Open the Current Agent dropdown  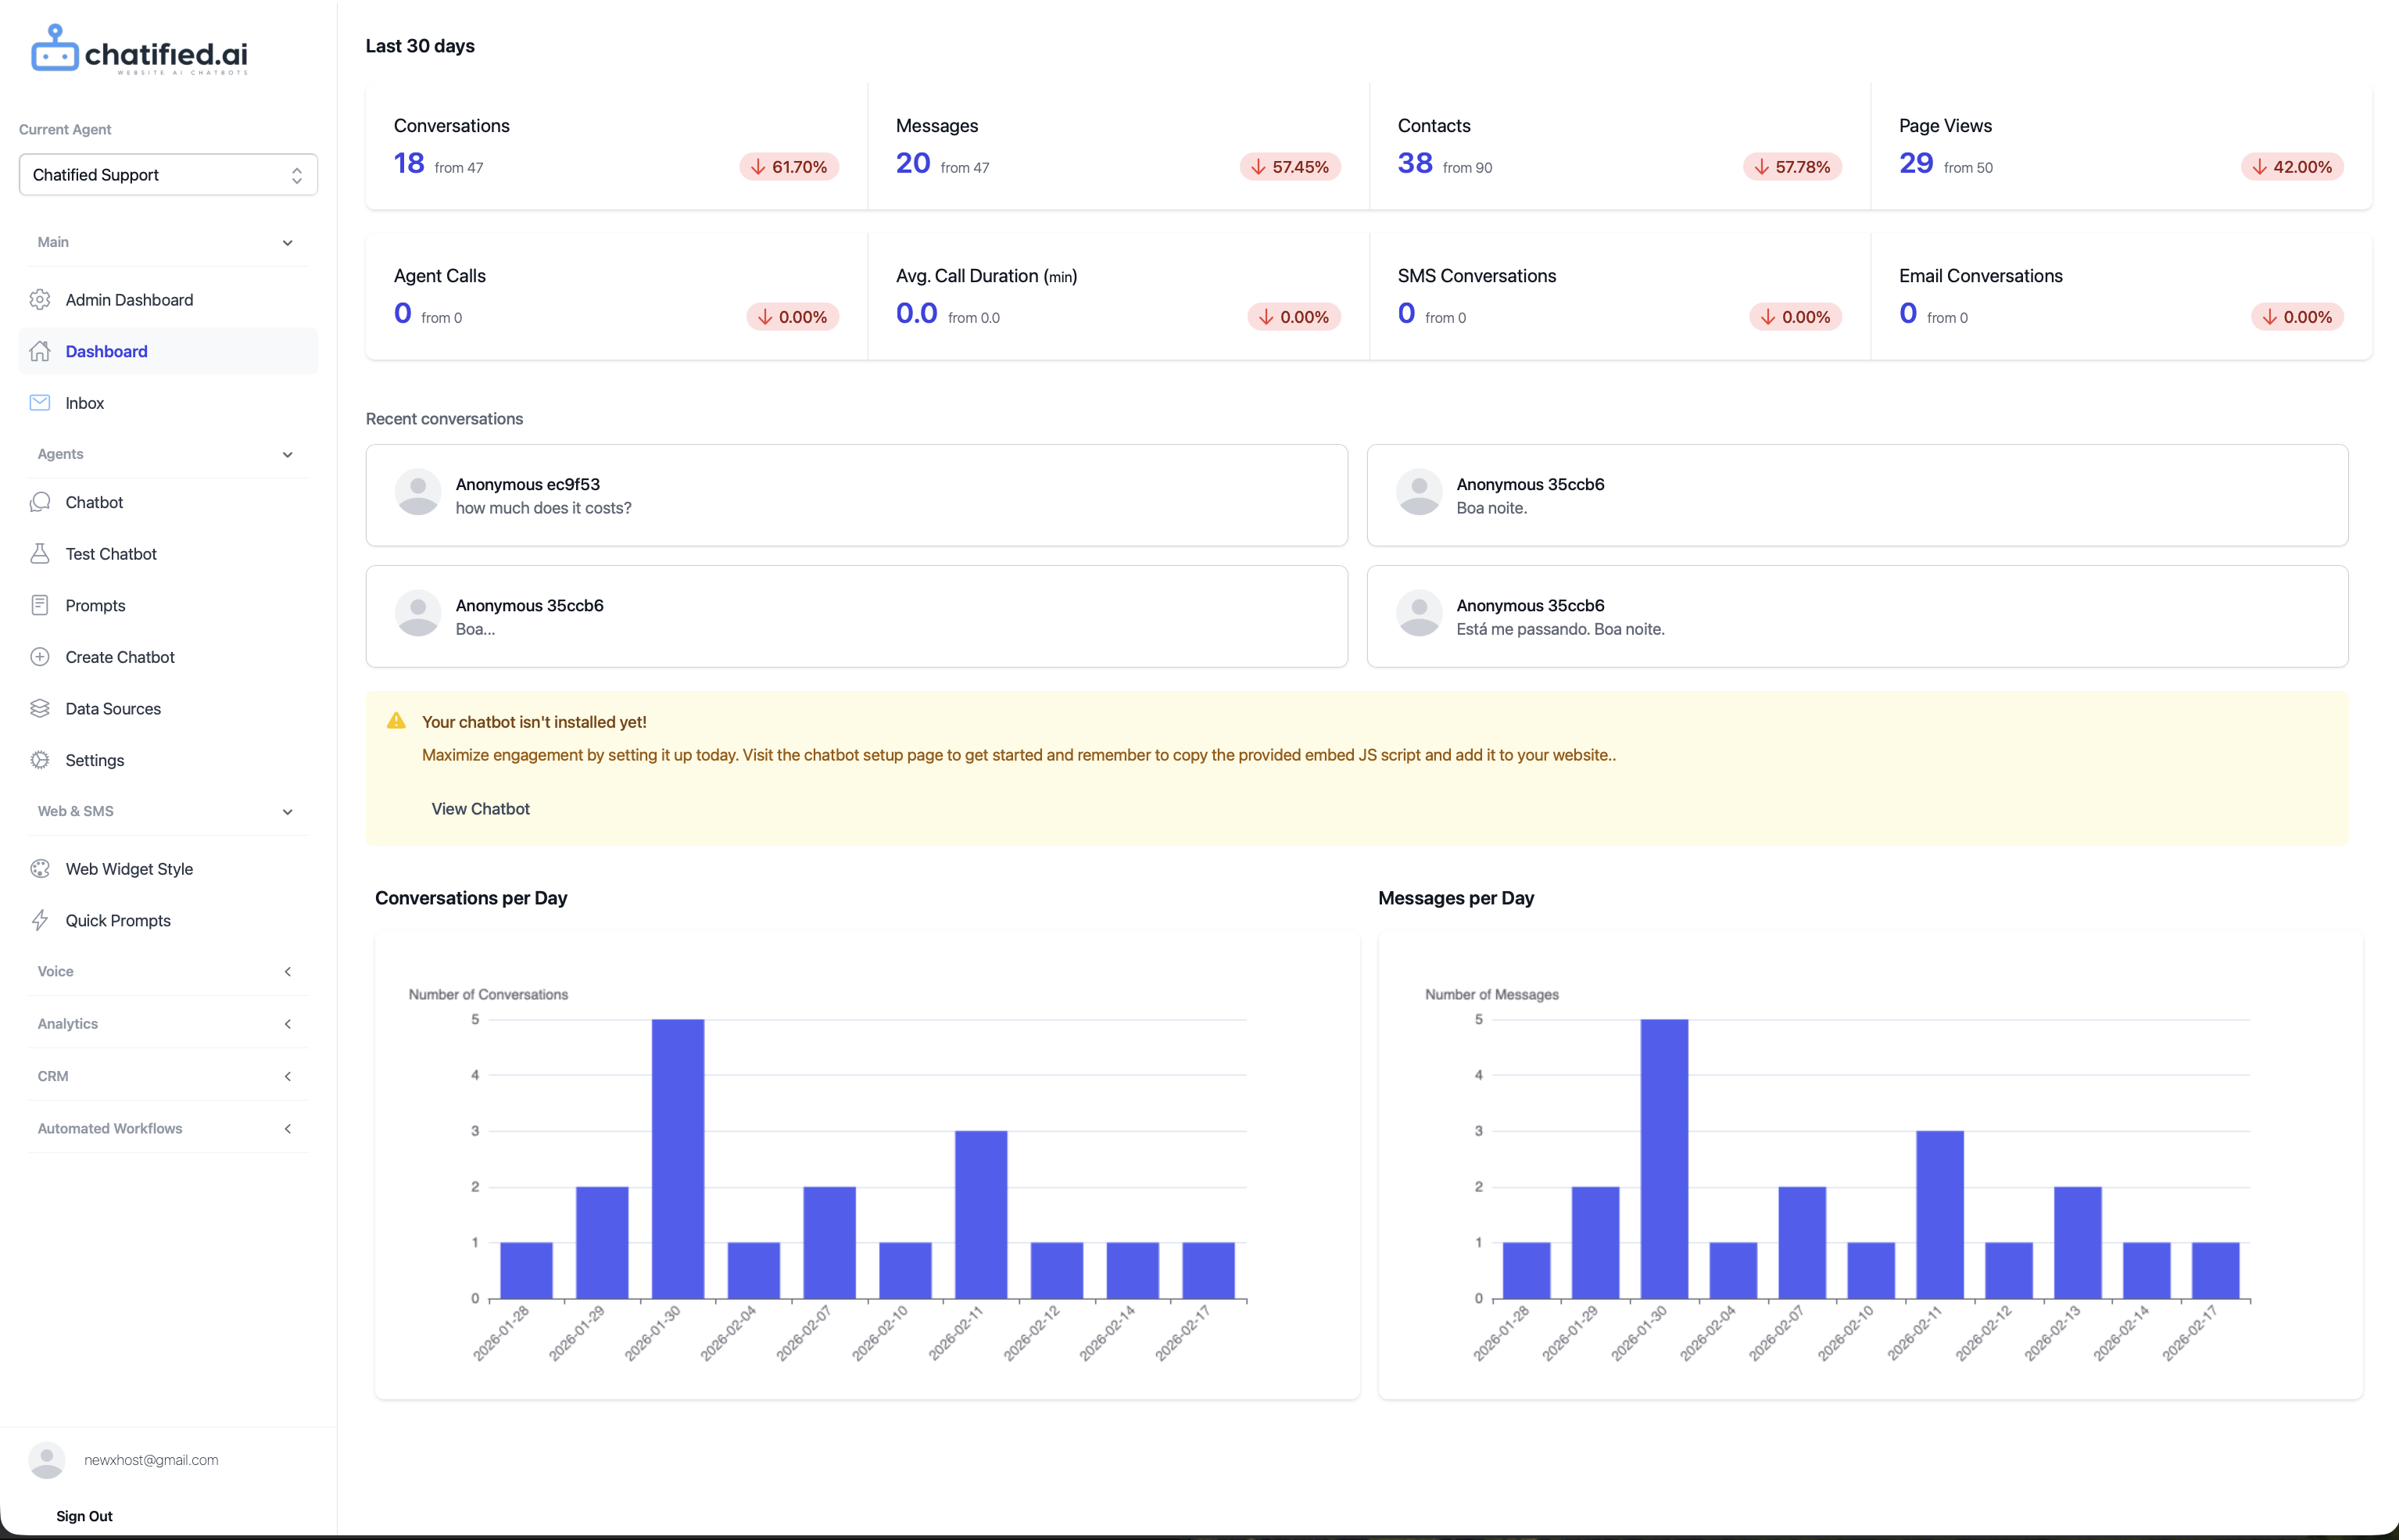(168, 175)
